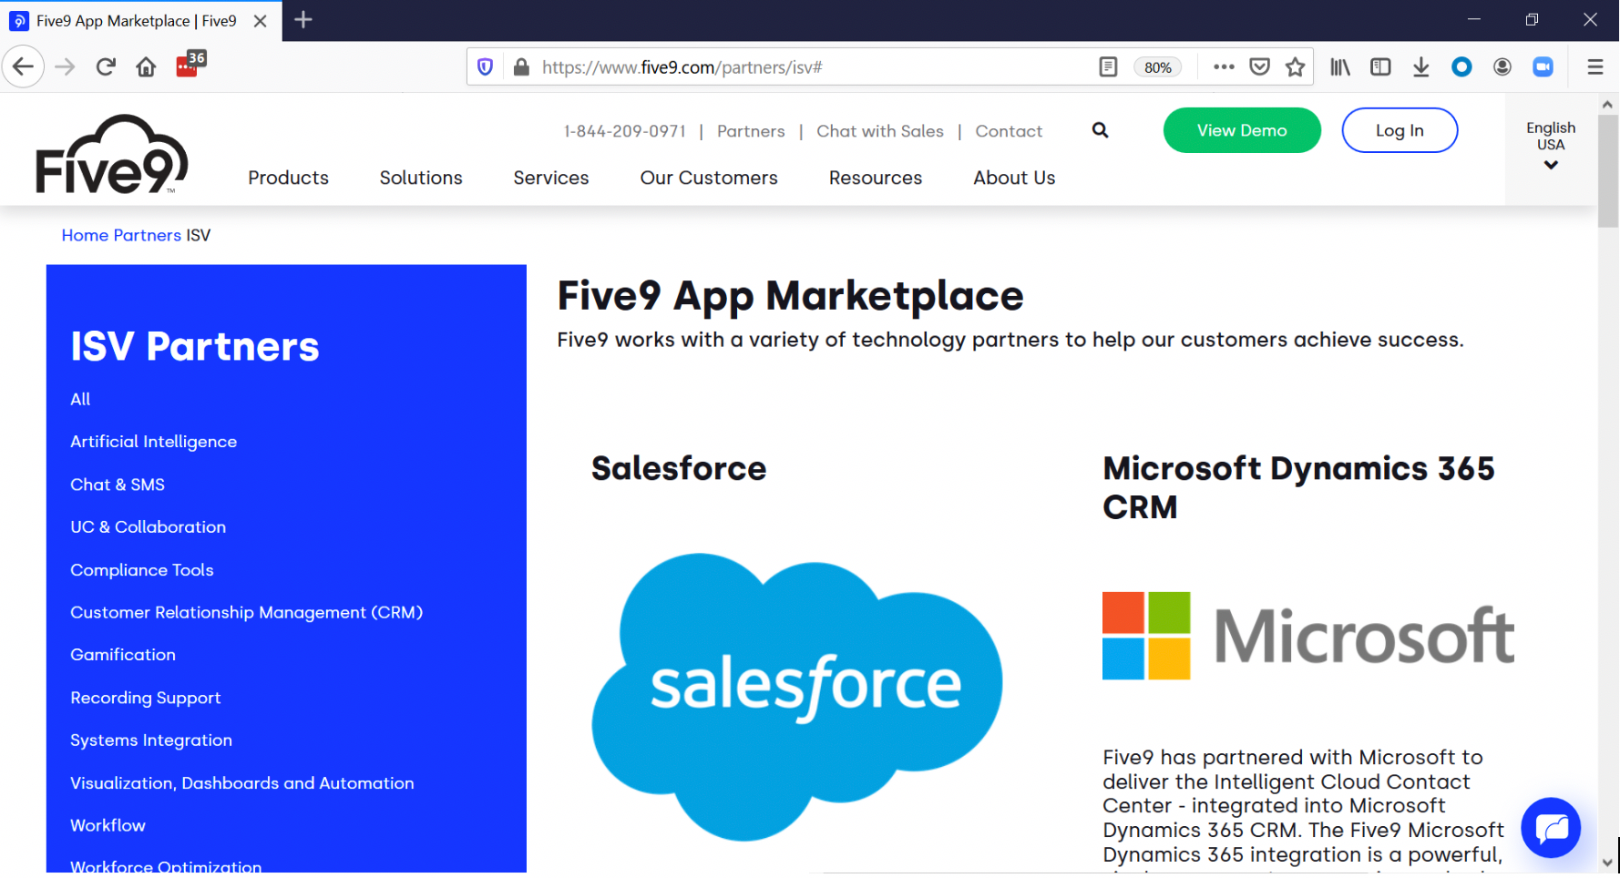Viewport: 1620px width, 878px height.
Task: Open page actions three-dot menu
Action: 1224,66
